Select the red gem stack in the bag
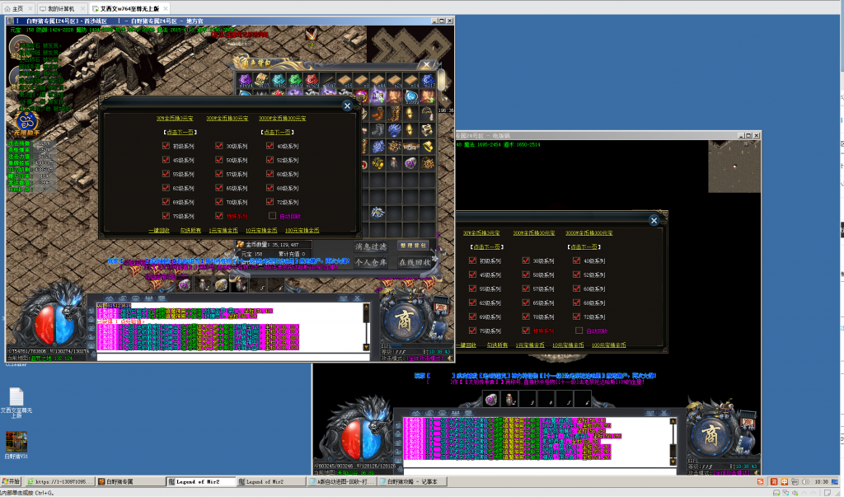Viewport: 844px width, 497px height. (312, 81)
